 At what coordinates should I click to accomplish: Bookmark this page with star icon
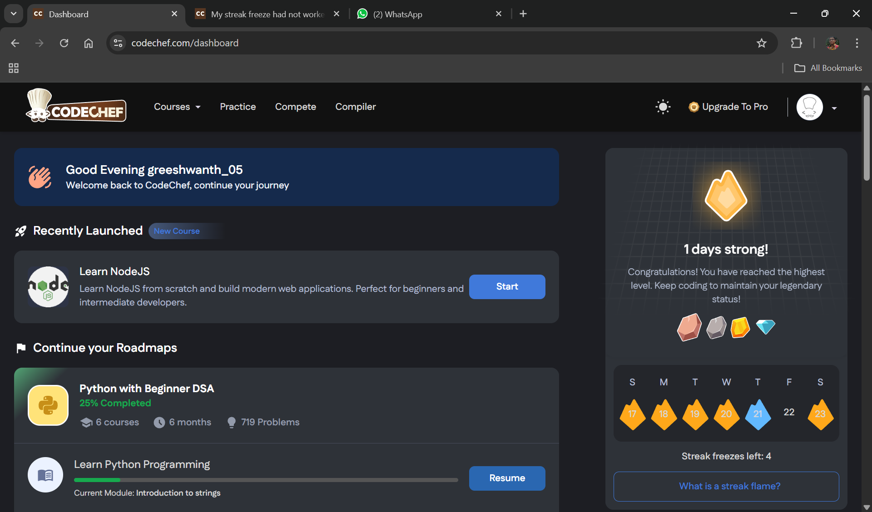pyautogui.click(x=762, y=43)
